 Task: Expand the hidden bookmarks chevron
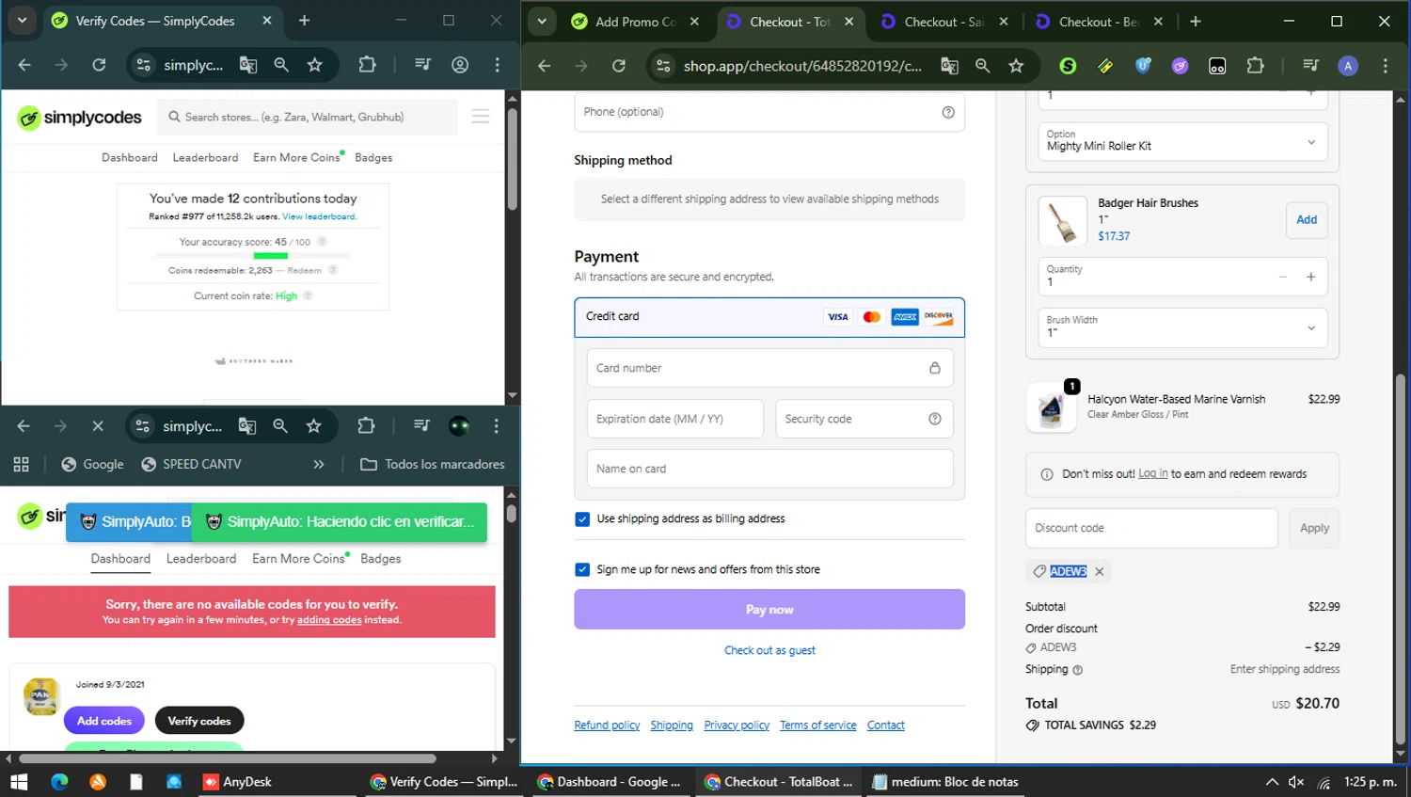tap(319, 464)
